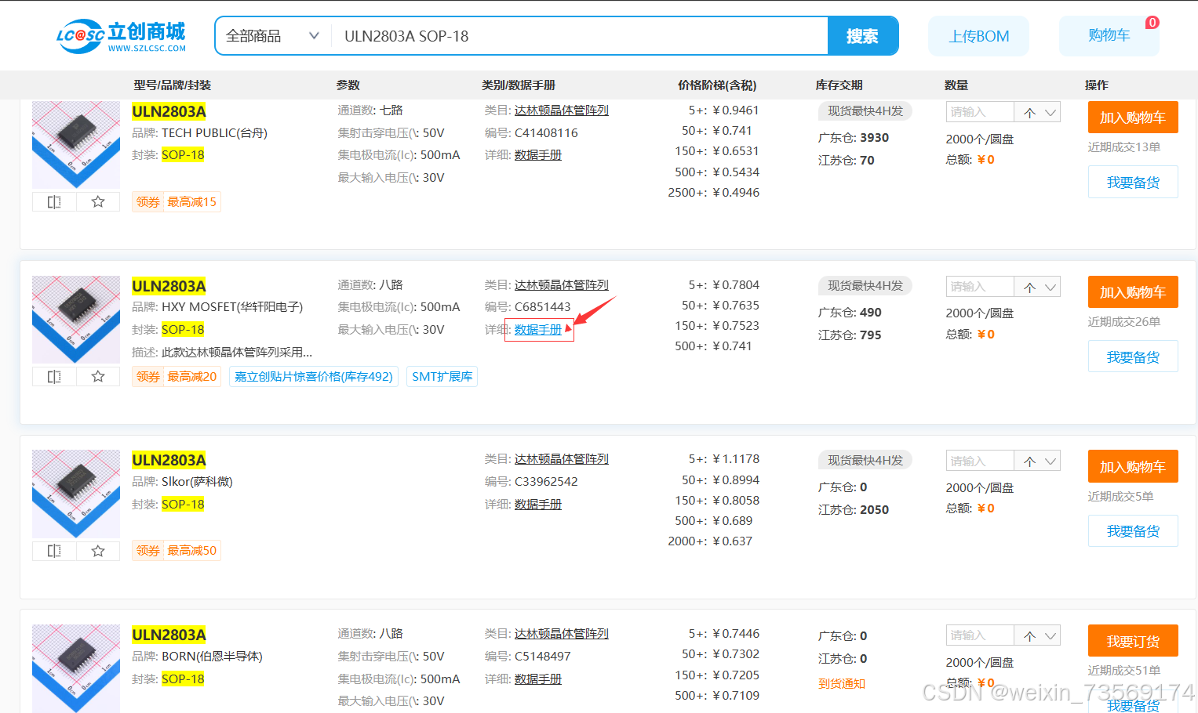
Task: Open 达林顿晶体管阵列 category for C6851443
Action: (x=562, y=285)
